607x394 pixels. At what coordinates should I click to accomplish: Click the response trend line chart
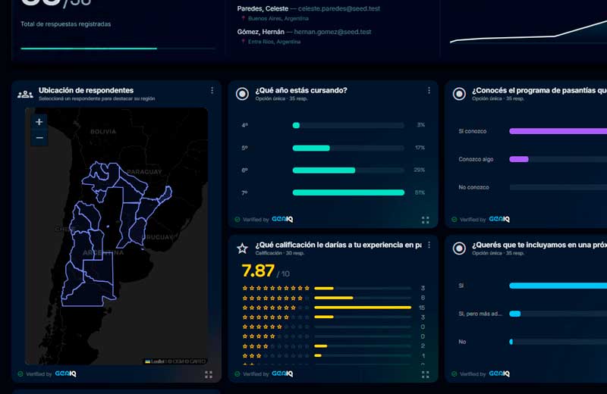(x=528, y=33)
